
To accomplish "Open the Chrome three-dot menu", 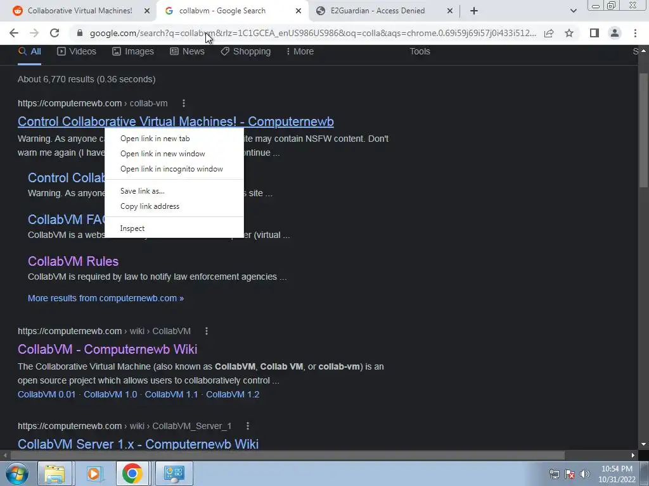I will (635, 33).
